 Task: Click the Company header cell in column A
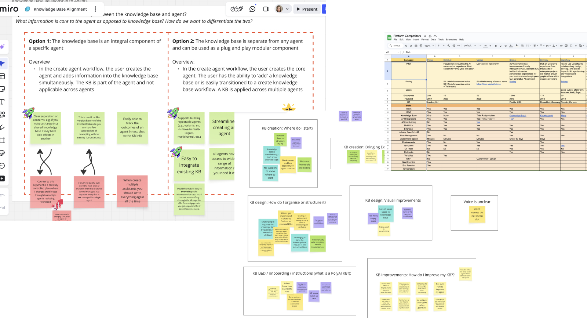pos(409,60)
